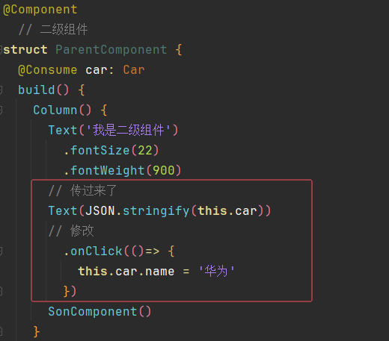Collapse the struct ParentComponent fold marker
389x341 pixels.
click(1, 50)
